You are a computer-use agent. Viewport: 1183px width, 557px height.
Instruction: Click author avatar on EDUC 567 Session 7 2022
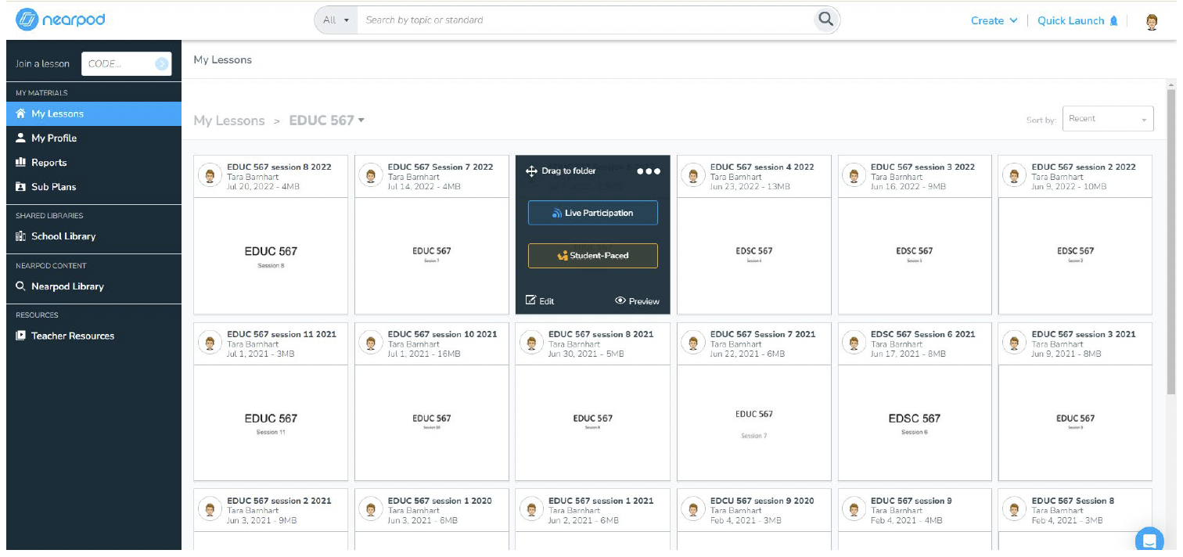pos(371,175)
